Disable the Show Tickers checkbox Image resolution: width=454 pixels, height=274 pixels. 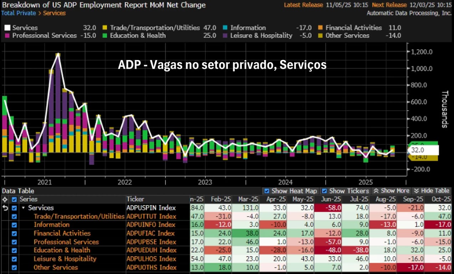tap(324, 191)
